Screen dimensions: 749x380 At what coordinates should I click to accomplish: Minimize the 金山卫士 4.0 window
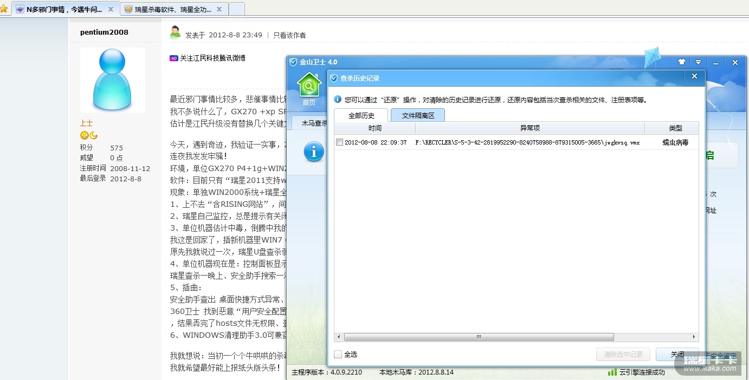[x=716, y=62]
